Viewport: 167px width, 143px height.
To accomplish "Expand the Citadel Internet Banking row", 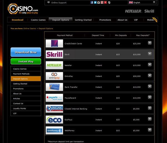I will (150, 108).
